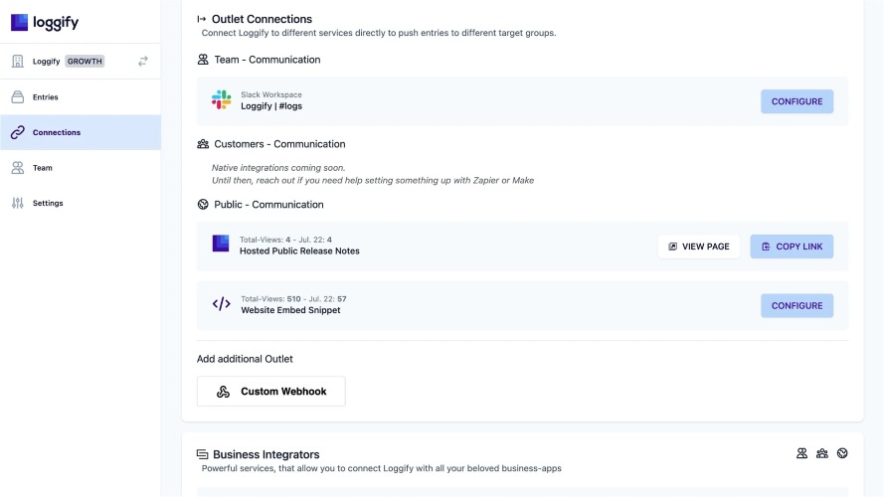Click the public globe icon in Business Integrators
This screenshot has height=497, width=884.
842,453
